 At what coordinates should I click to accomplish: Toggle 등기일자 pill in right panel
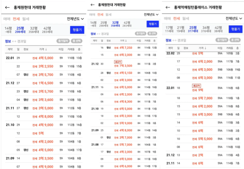[222, 40]
